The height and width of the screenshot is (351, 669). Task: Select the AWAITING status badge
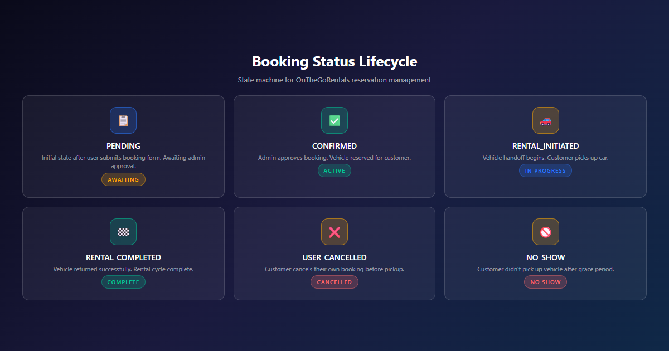pos(123,179)
